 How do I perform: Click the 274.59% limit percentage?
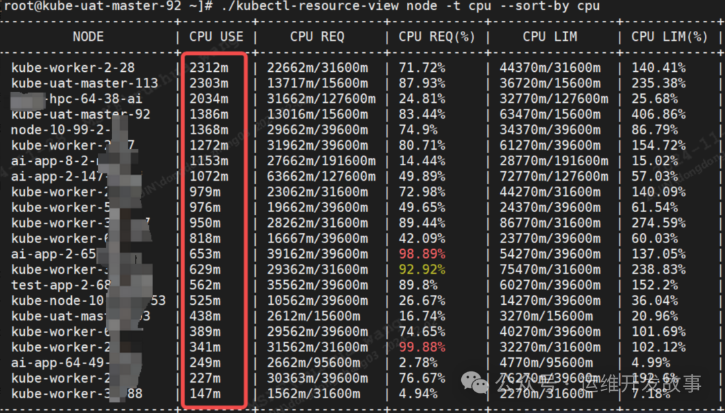(x=659, y=223)
